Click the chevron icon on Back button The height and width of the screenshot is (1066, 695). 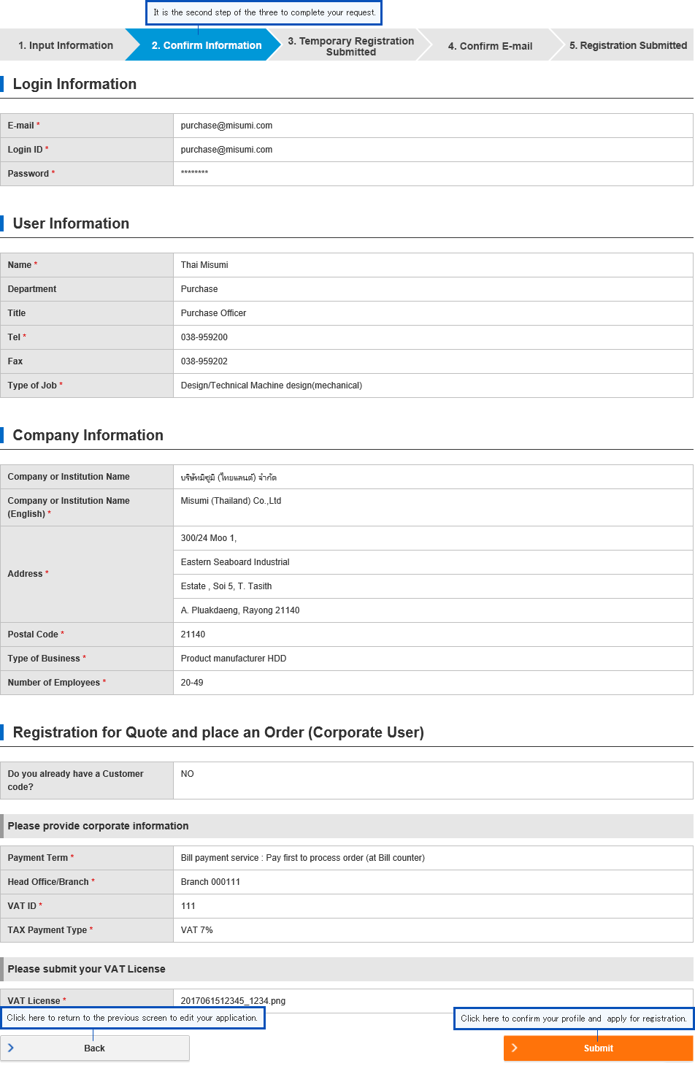[11, 1048]
